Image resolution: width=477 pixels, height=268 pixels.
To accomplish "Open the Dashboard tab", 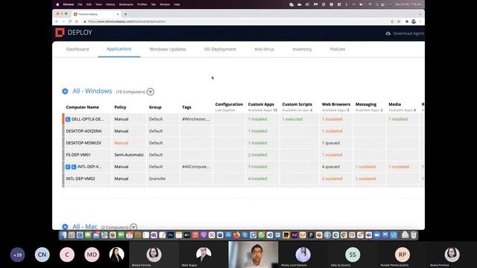I will coord(78,49).
